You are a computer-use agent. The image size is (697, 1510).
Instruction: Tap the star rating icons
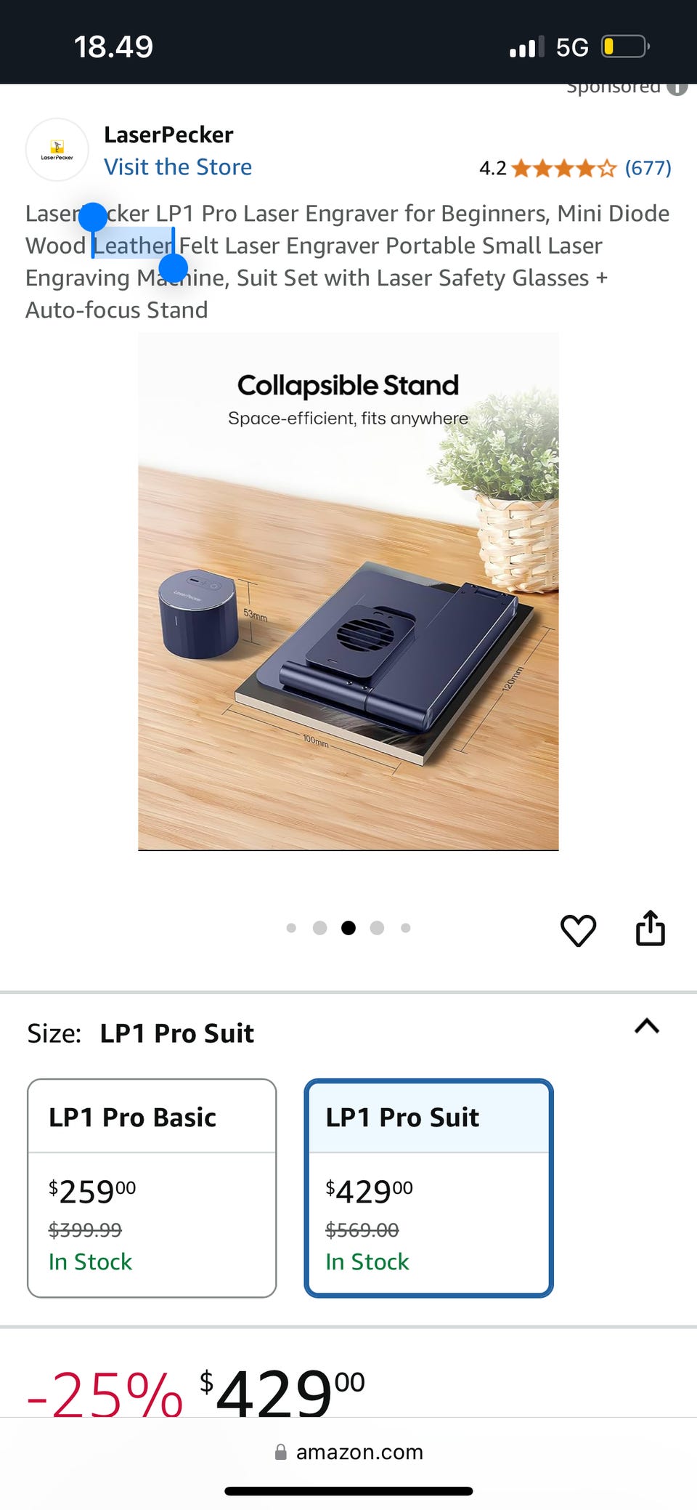click(563, 169)
